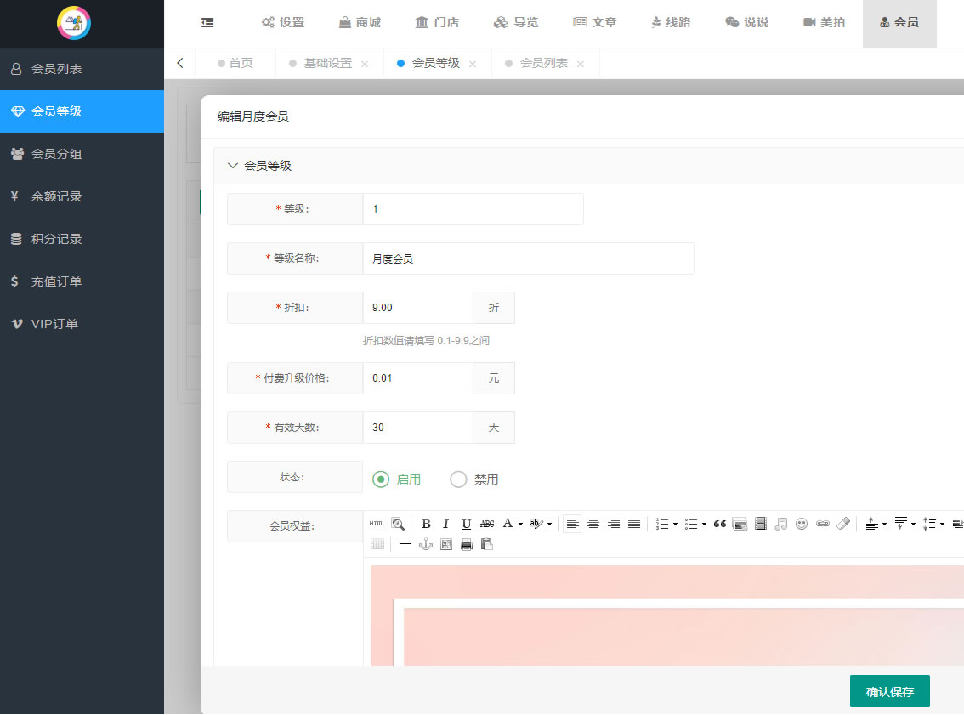Toggle HTML source mode in editor
Screen dimensions: 964x715
pyautogui.click(x=377, y=524)
